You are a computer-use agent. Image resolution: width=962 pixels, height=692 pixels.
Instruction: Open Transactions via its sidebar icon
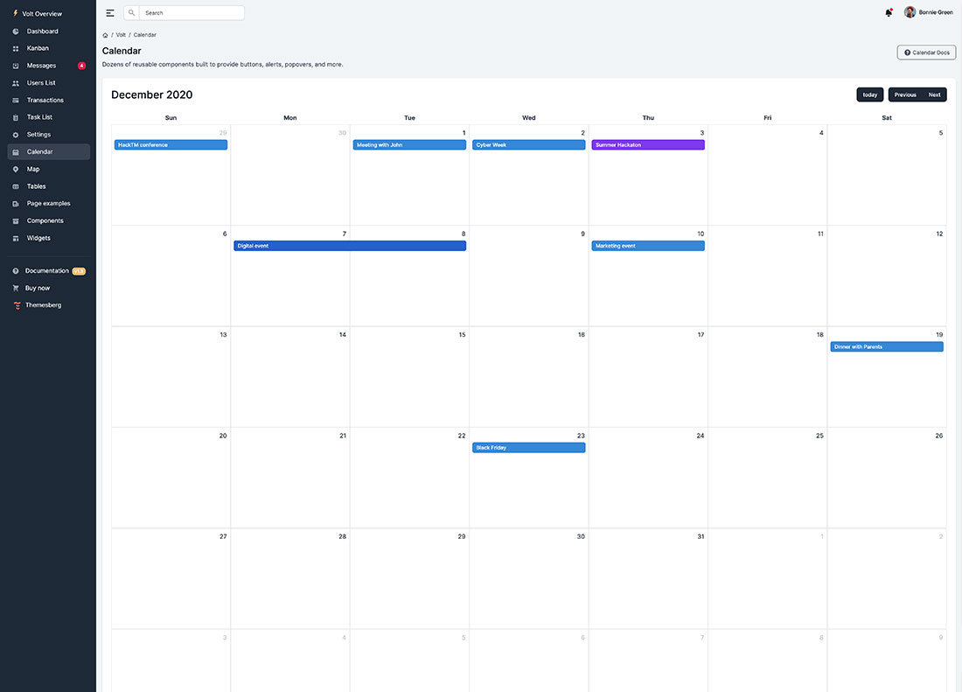click(15, 100)
